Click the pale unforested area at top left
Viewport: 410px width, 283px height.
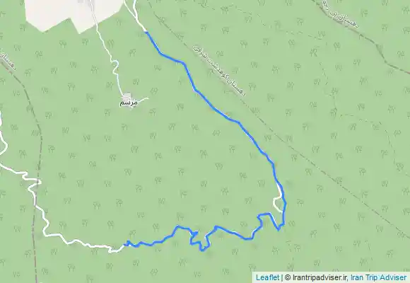click(x=74, y=13)
